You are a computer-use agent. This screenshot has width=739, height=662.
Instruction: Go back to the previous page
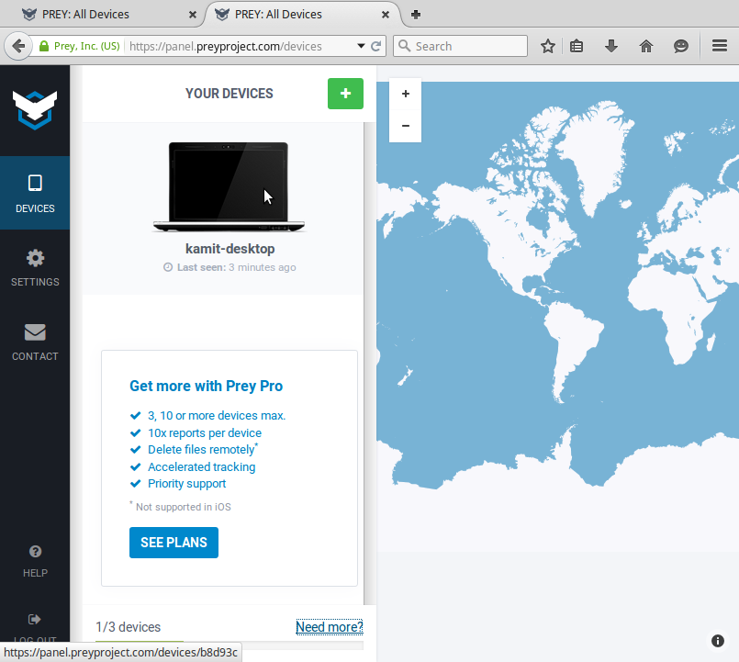pyautogui.click(x=18, y=46)
